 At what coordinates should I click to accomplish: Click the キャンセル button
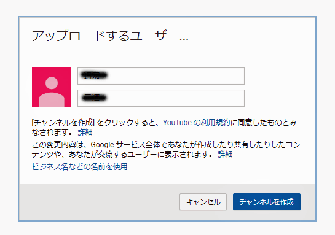click(x=203, y=202)
